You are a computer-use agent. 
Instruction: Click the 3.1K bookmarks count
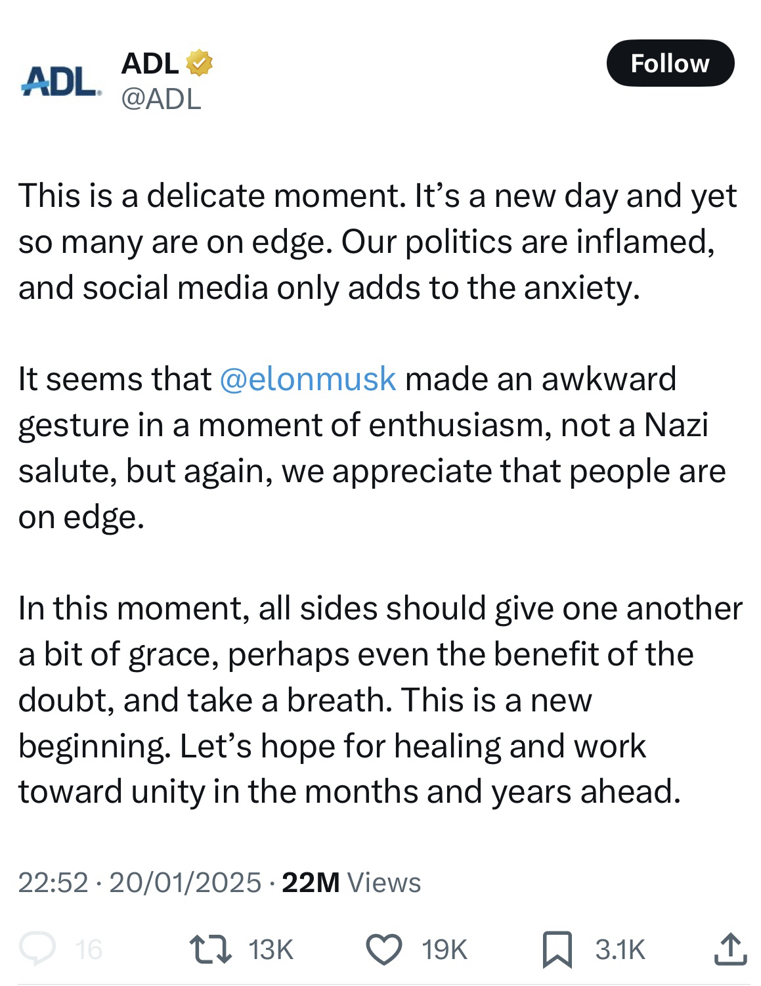tap(620, 949)
